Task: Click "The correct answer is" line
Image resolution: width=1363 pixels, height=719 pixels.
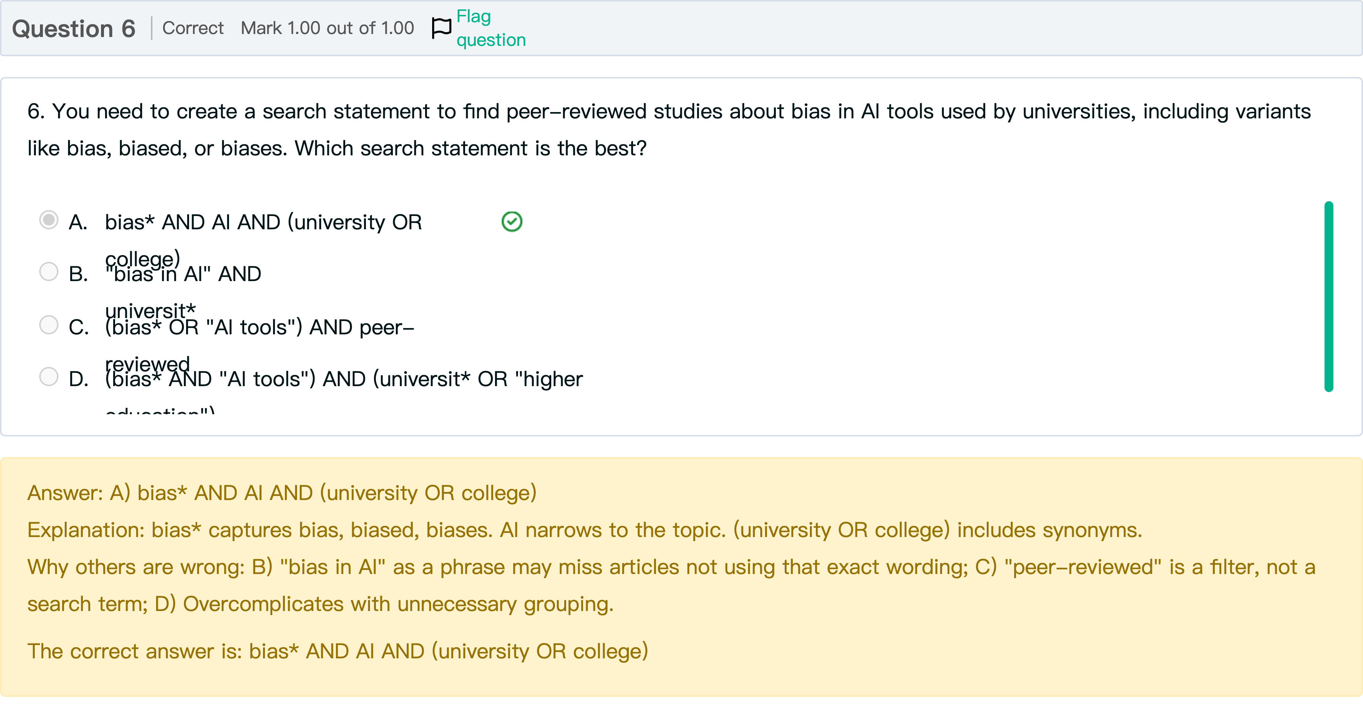Action: click(337, 651)
